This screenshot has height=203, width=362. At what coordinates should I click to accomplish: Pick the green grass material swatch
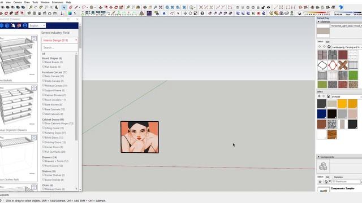coord(353,75)
